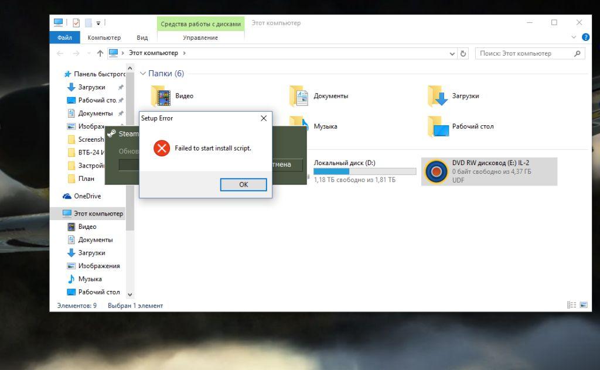The width and height of the screenshot is (600, 370).
Task: Click navigation pane scroll down arrow
Action: [129, 294]
